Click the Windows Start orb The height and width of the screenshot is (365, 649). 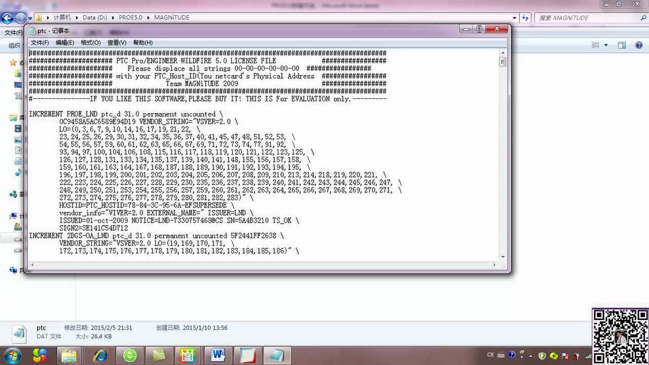[x=12, y=355]
